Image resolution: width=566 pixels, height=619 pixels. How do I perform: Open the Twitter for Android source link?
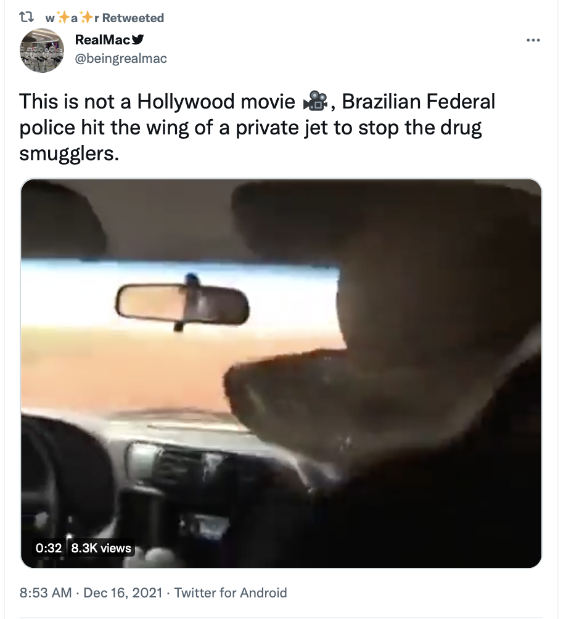click(x=231, y=592)
